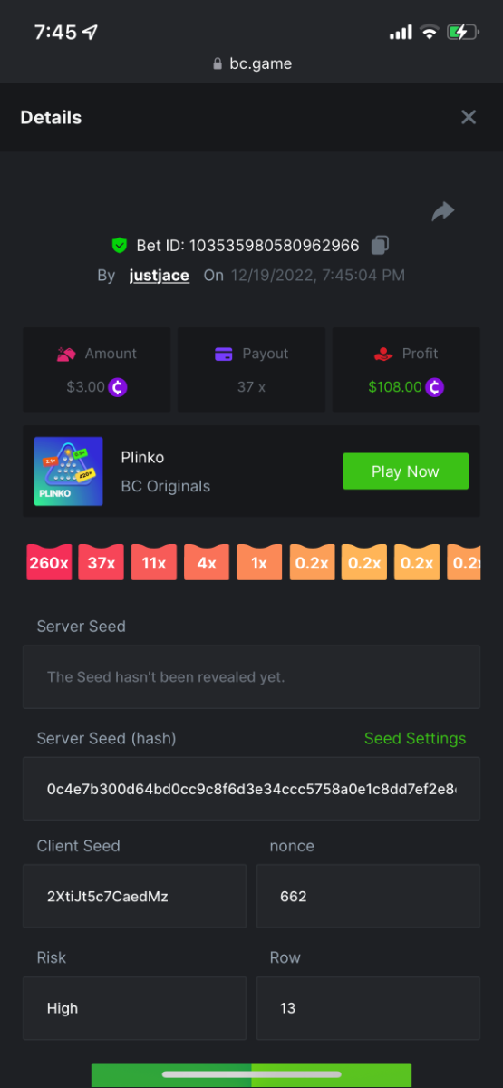Tap the green verified shield icon
This screenshot has width=503, height=1088.
tap(119, 245)
